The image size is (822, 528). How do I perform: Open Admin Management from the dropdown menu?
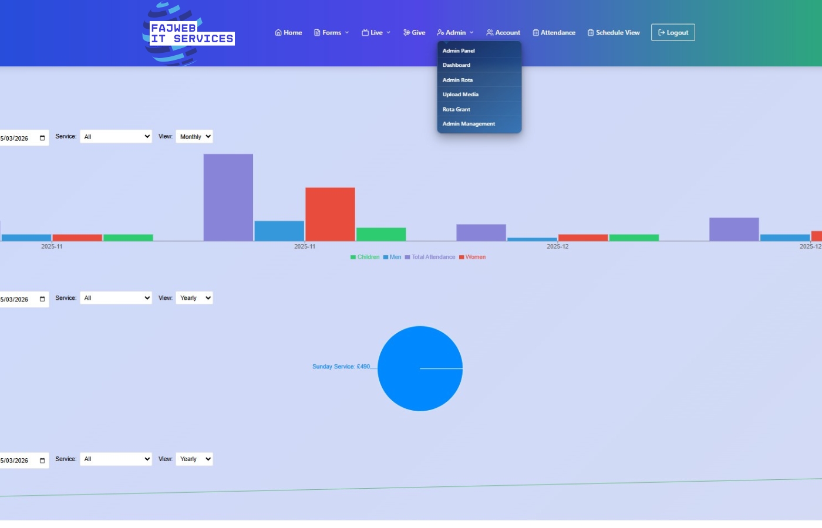click(x=469, y=124)
